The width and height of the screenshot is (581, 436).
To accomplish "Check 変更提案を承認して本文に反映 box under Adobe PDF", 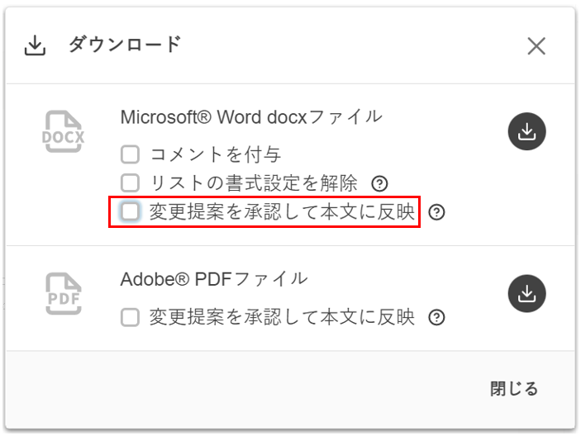I will [130, 318].
